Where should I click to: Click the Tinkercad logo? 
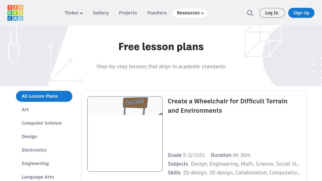15,13
